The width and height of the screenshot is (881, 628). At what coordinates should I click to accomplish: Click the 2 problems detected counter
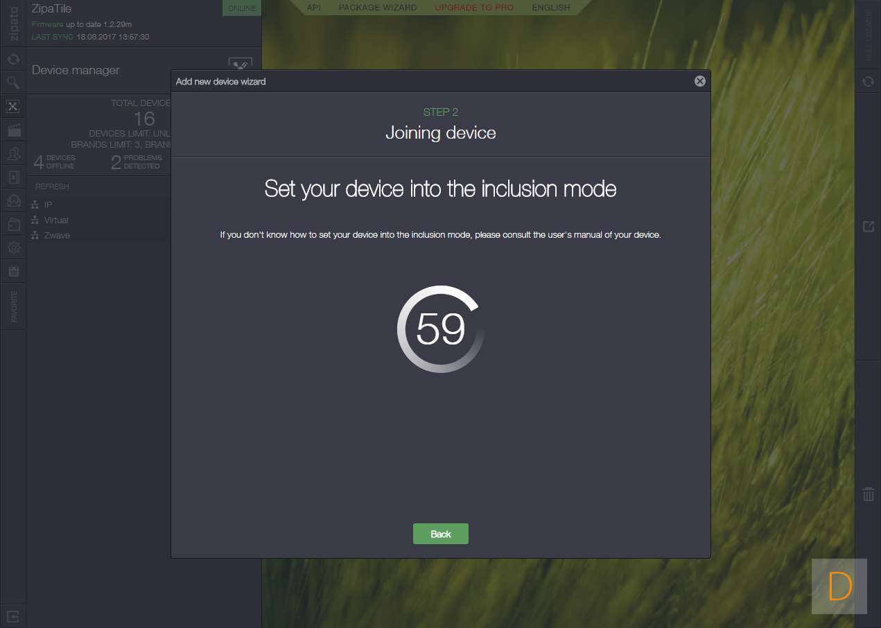(136, 162)
